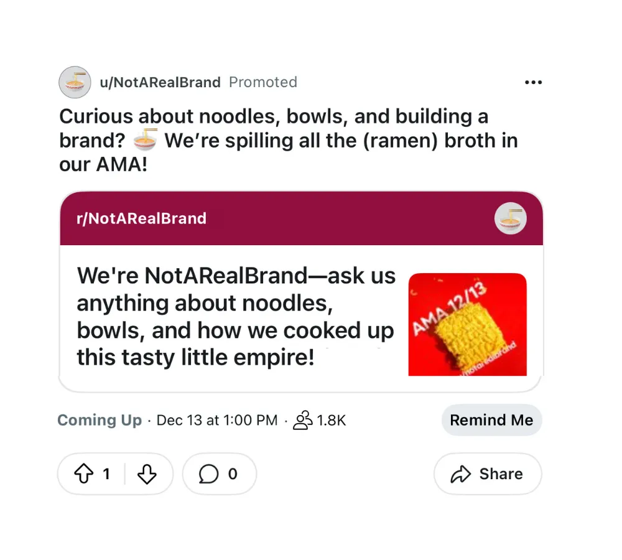
Task: Click the Promoted label
Action: pyautogui.click(x=263, y=82)
